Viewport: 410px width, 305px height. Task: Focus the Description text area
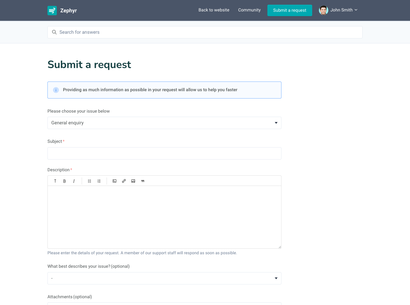coord(164,217)
